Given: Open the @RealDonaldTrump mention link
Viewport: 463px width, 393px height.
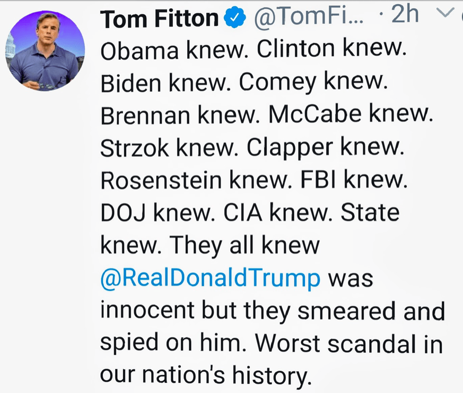Looking at the screenshot, I should click(210, 278).
